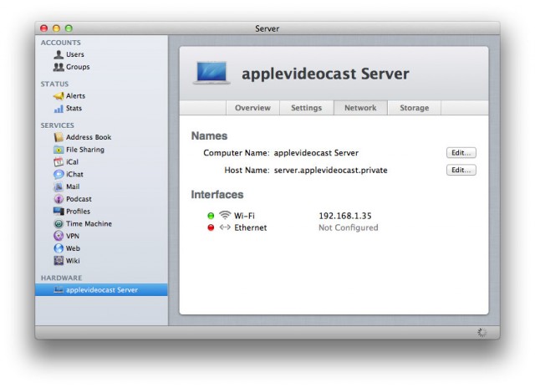Screen dimensions: 535x388
Task: Select the Time Machine service
Action: [x=101, y=224]
